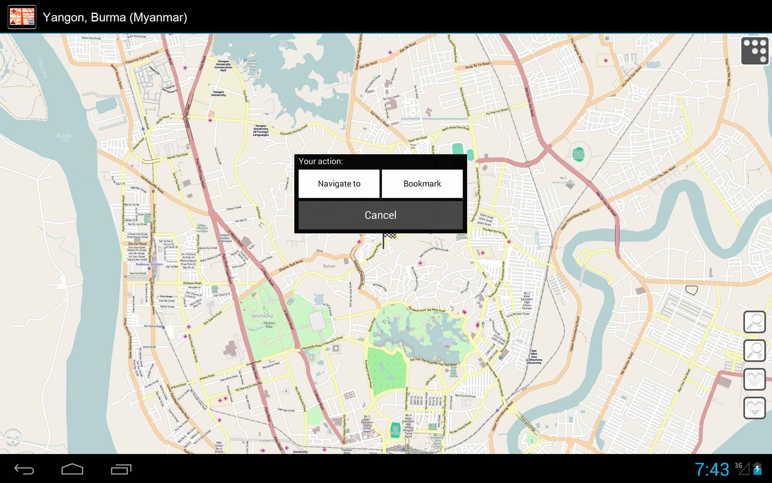Tap the Railway Station label on the map
Screen dimensions: 772x483
click(x=149, y=264)
